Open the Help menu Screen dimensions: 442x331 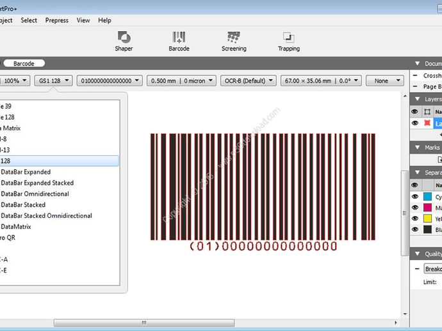tap(104, 20)
